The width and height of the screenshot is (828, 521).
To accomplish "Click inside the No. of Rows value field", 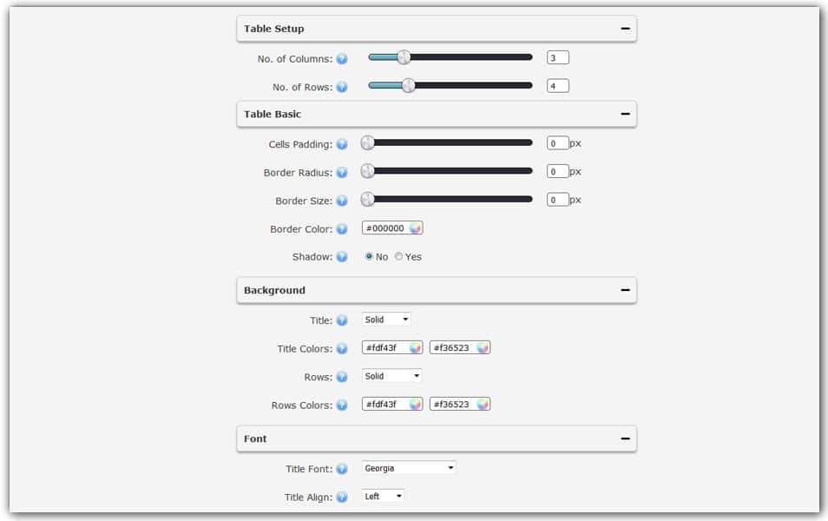I will [x=557, y=85].
